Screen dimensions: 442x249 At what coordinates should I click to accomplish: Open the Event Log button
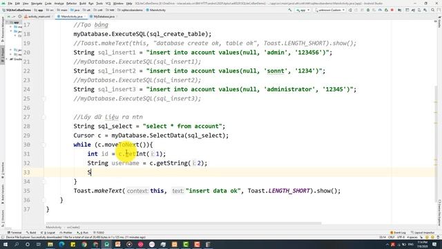tap(398, 232)
